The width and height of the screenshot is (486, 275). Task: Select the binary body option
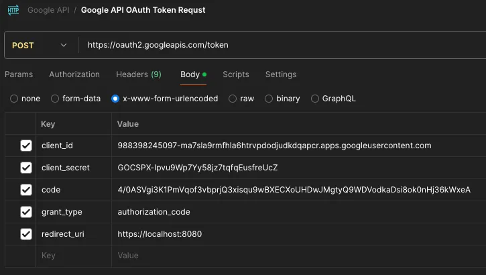(x=269, y=99)
